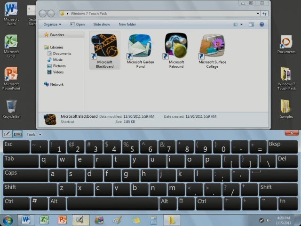Select the Microsoft Surface Collage shortcut
301x226 pixels.
(x=212, y=50)
